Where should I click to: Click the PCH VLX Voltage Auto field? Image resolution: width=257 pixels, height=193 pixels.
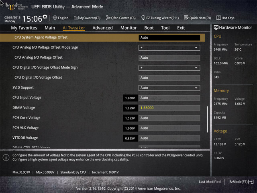click(169, 128)
